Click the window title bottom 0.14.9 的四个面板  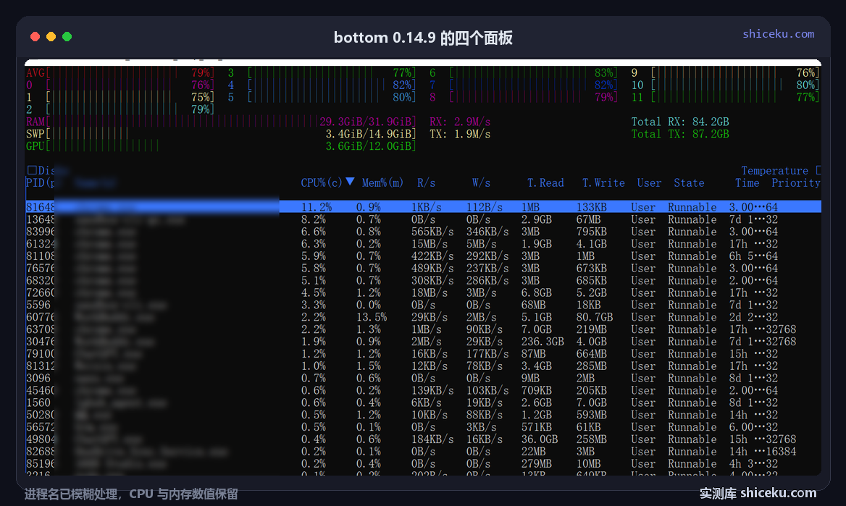click(423, 37)
